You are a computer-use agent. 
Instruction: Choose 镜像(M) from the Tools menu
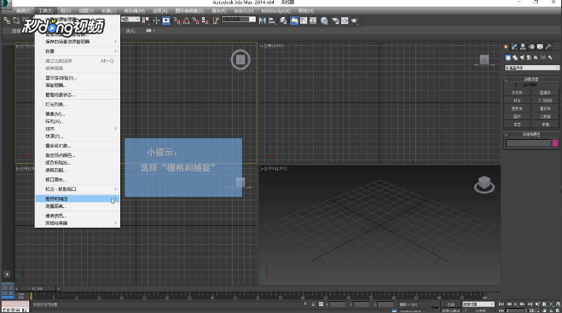pyautogui.click(x=78, y=114)
